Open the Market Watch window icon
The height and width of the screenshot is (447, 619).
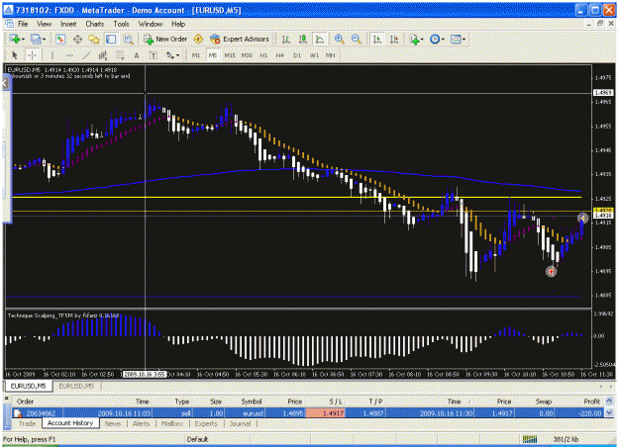click(x=60, y=39)
